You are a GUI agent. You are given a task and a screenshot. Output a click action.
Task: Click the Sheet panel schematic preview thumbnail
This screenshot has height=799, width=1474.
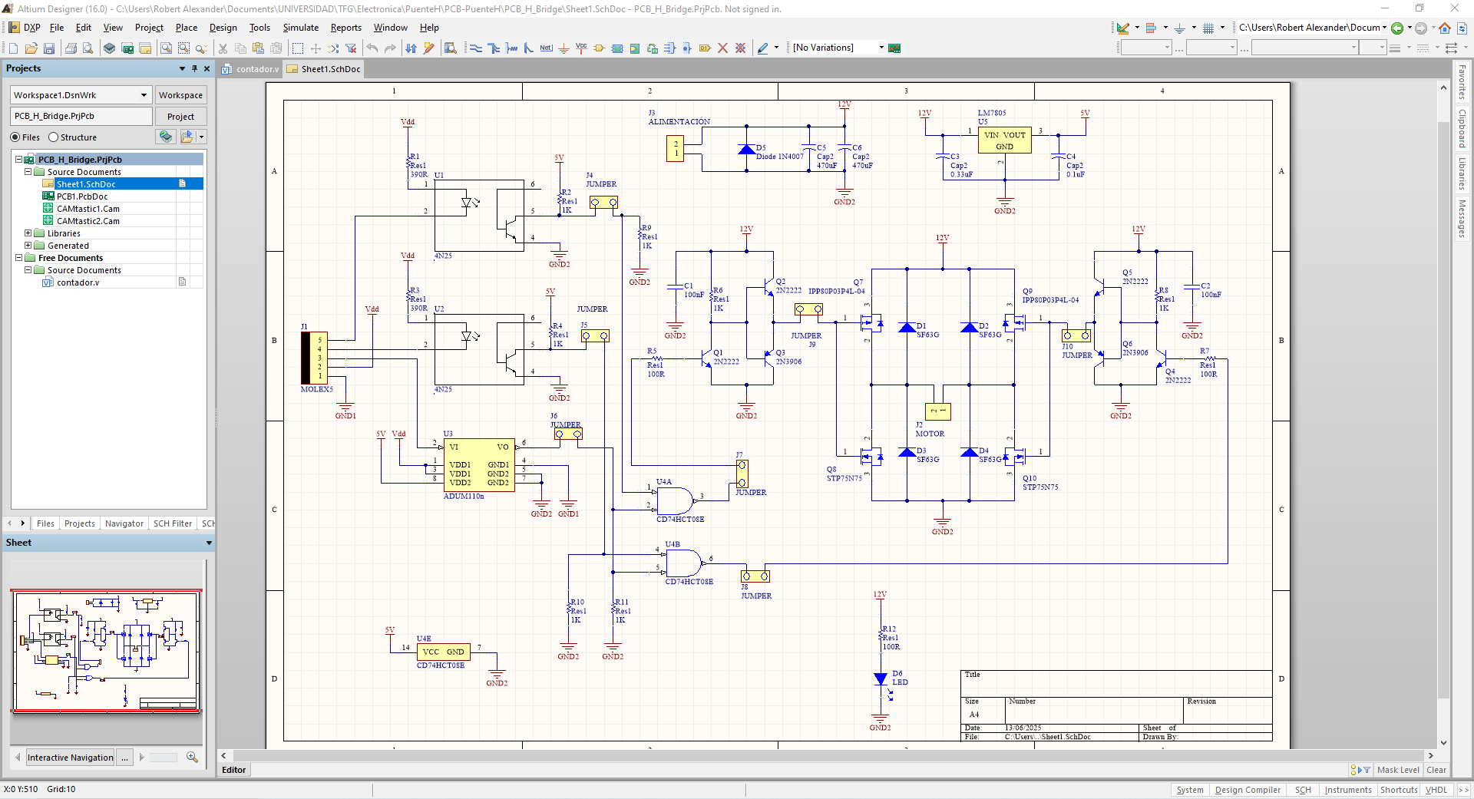click(107, 651)
